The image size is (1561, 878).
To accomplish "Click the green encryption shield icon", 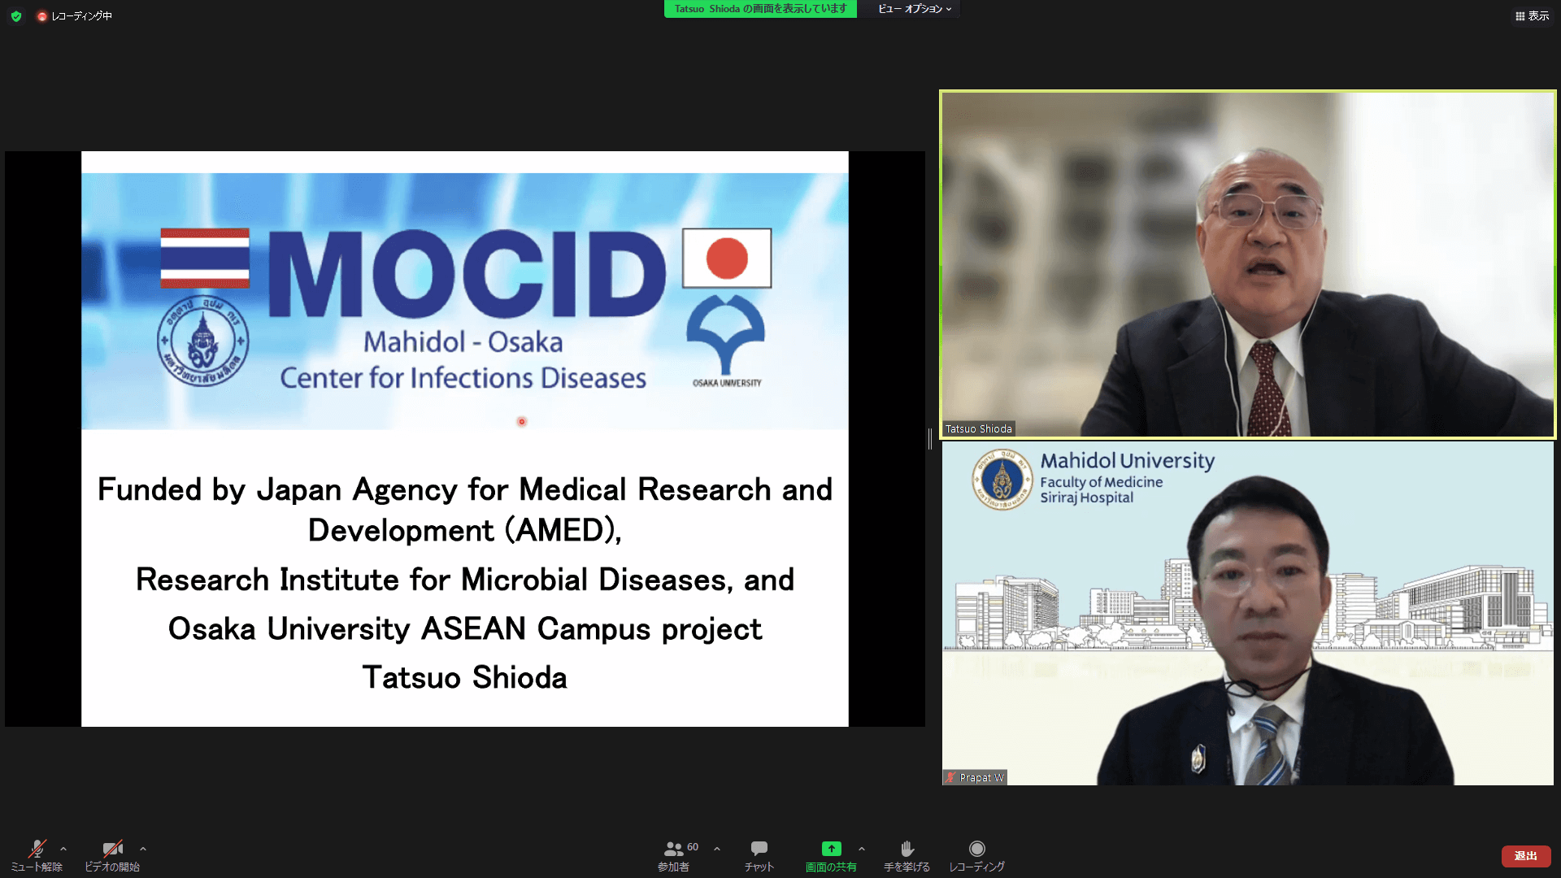I will pos(16,16).
